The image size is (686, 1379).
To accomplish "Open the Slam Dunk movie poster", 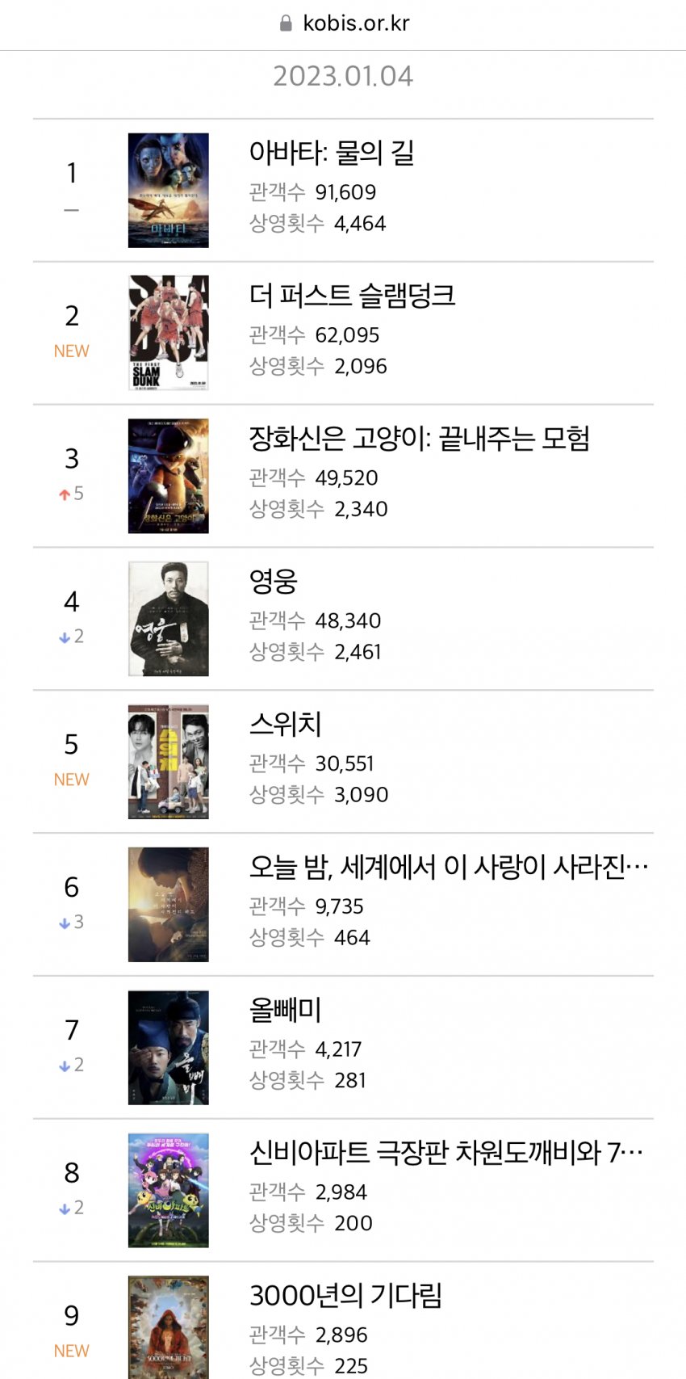I will (168, 333).
